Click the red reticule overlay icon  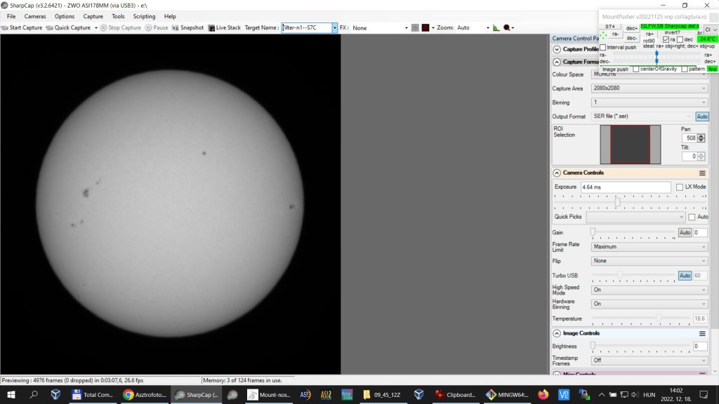click(x=426, y=28)
